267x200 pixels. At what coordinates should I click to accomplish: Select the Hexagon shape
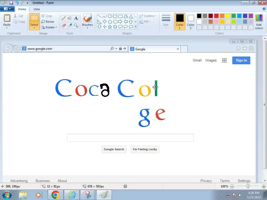click(x=115, y=22)
